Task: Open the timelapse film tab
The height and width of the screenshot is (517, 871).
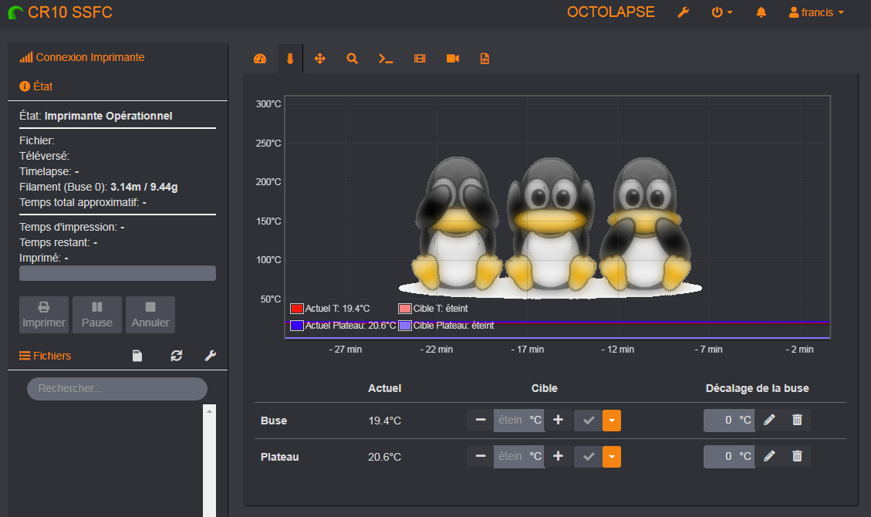Action: (x=420, y=59)
